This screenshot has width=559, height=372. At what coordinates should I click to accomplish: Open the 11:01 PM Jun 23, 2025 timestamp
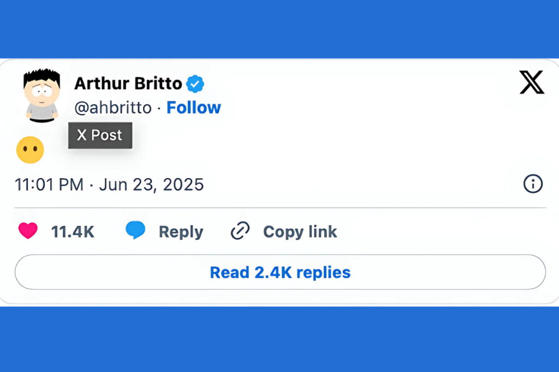point(109,185)
